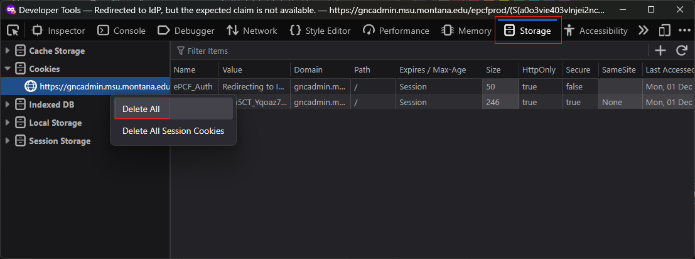Select the Local Storage tree item

(x=55, y=123)
